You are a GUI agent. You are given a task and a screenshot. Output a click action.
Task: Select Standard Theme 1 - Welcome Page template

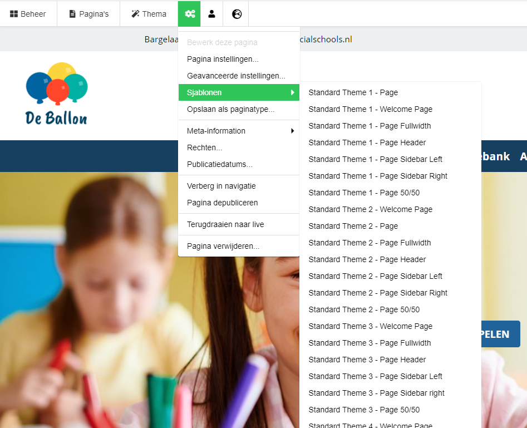370,109
